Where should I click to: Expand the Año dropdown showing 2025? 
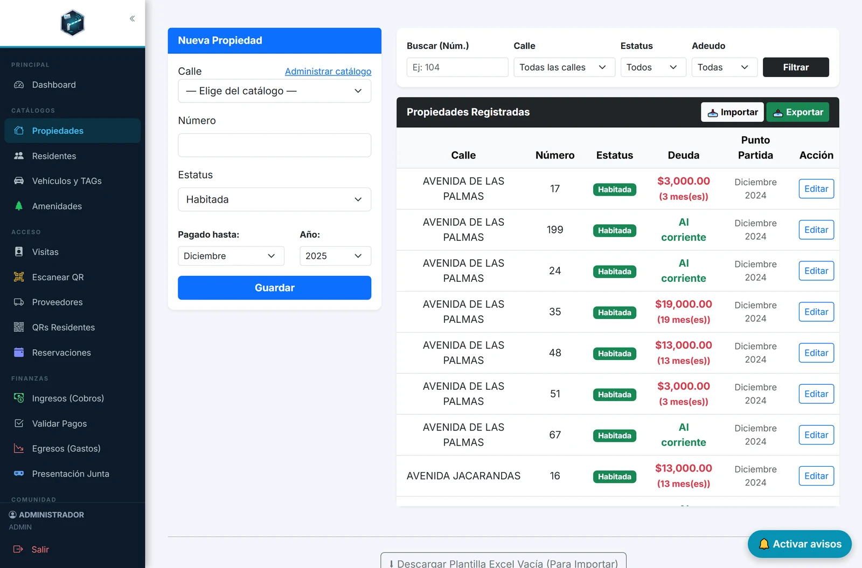(335, 256)
